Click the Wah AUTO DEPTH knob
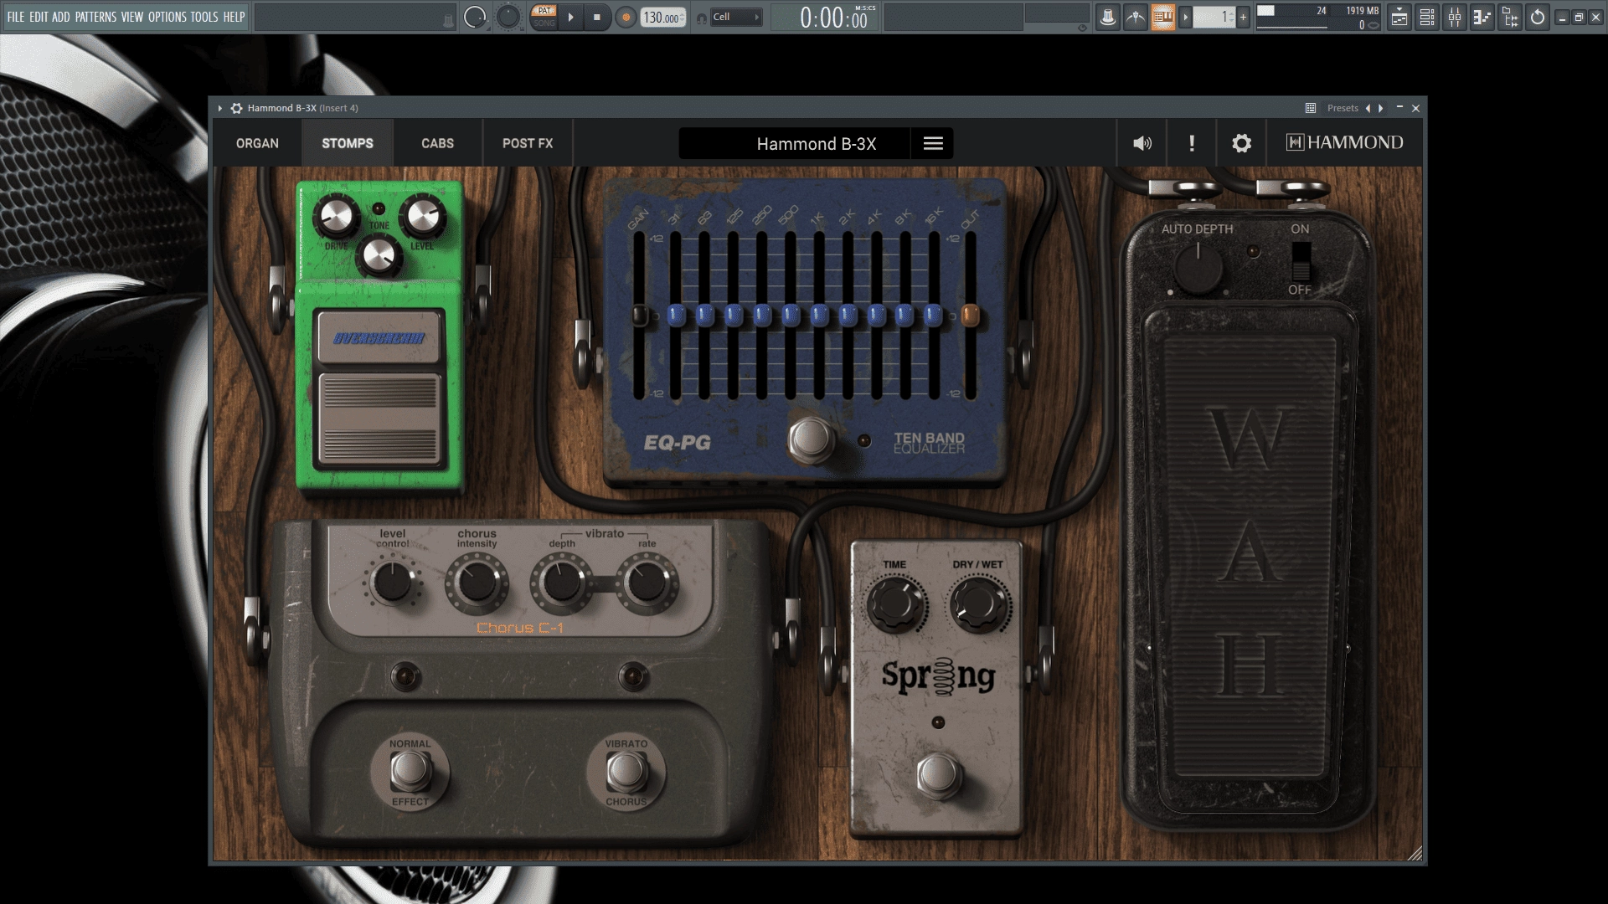 point(1198,269)
